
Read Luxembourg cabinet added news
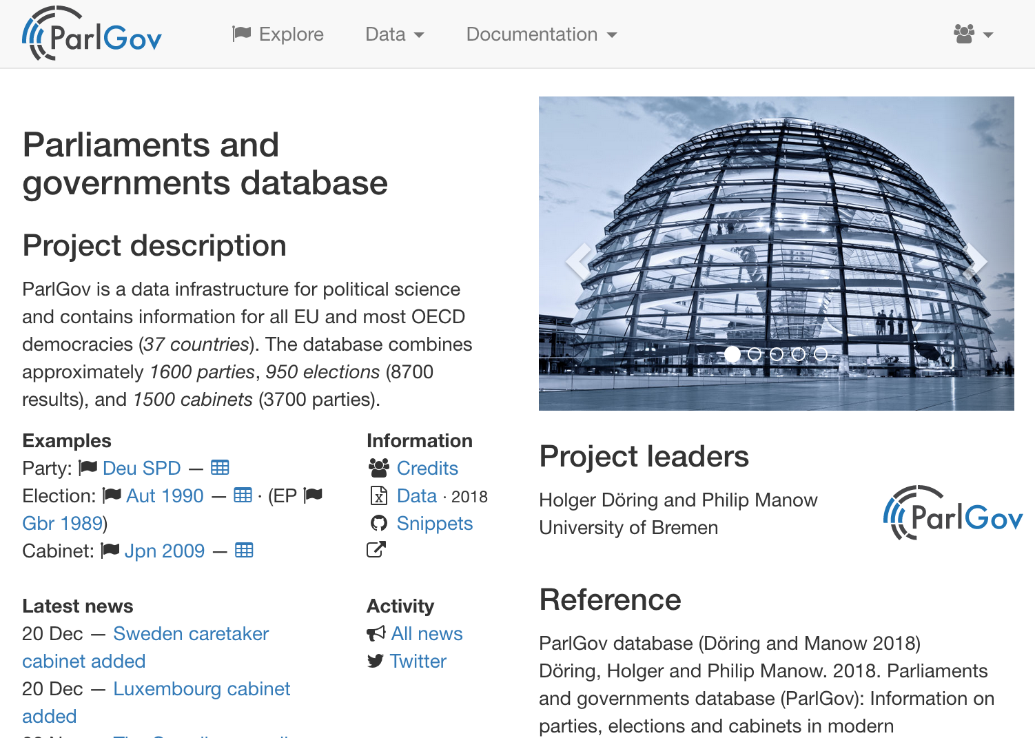(156, 702)
